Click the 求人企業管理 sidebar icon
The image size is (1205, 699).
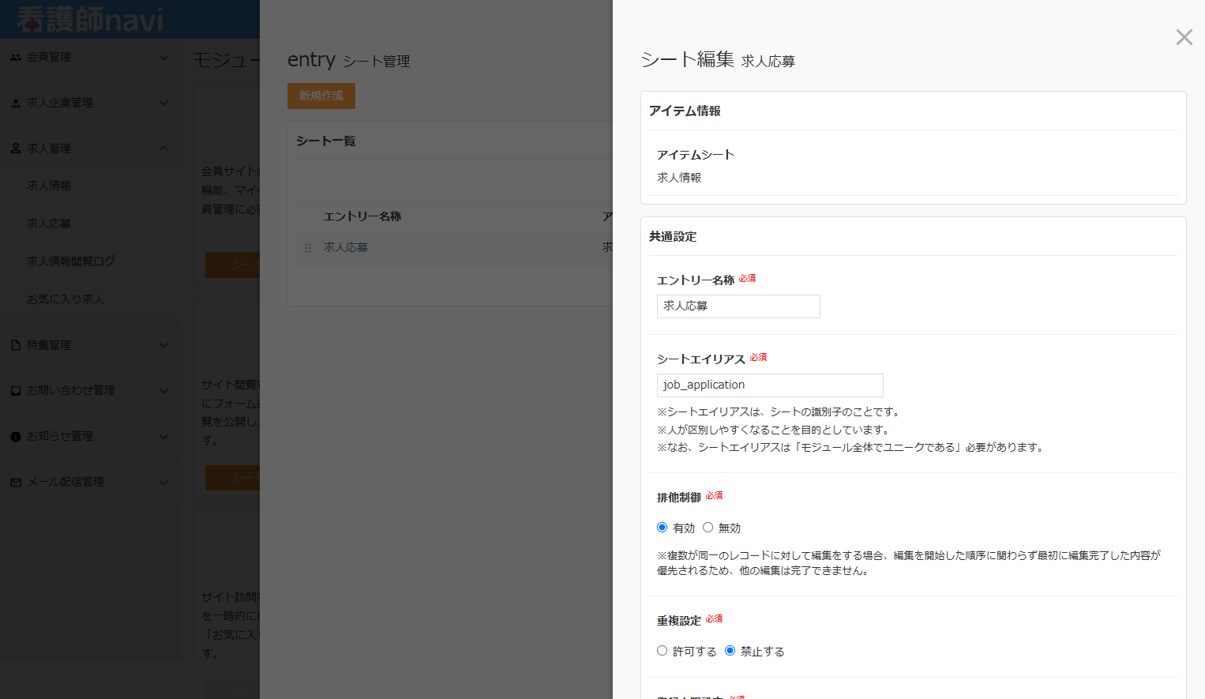click(16, 103)
